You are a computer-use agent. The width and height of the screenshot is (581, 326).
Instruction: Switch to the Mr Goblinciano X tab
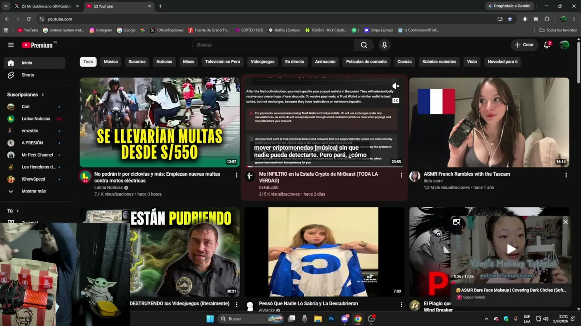tap(46, 6)
